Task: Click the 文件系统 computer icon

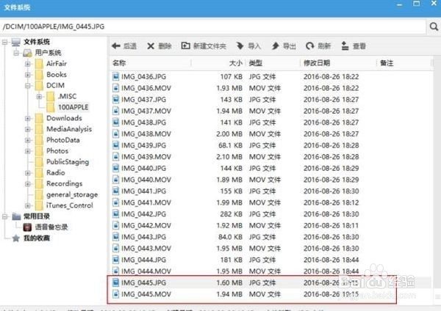Action: (16, 42)
